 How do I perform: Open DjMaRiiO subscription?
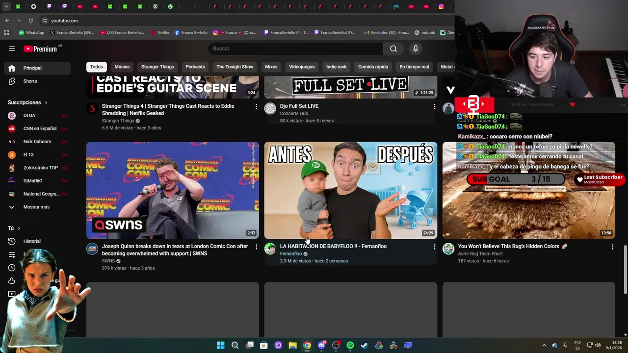click(37, 180)
